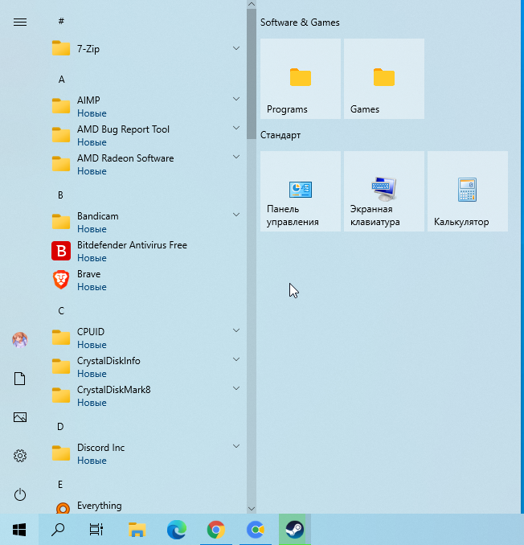Open Pictures from the Start sidebar
This screenshot has height=545, width=524.
pos(20,417)
